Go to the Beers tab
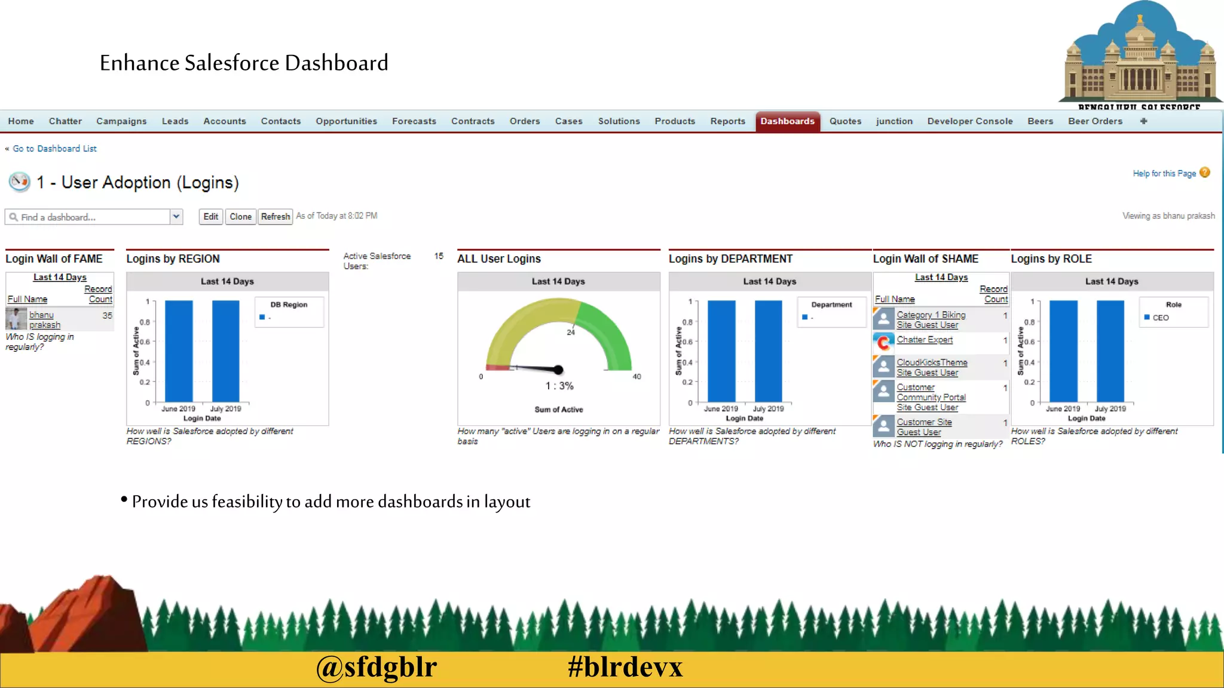The width and height of the screenshot is (1224, 688). (1040, 121)
